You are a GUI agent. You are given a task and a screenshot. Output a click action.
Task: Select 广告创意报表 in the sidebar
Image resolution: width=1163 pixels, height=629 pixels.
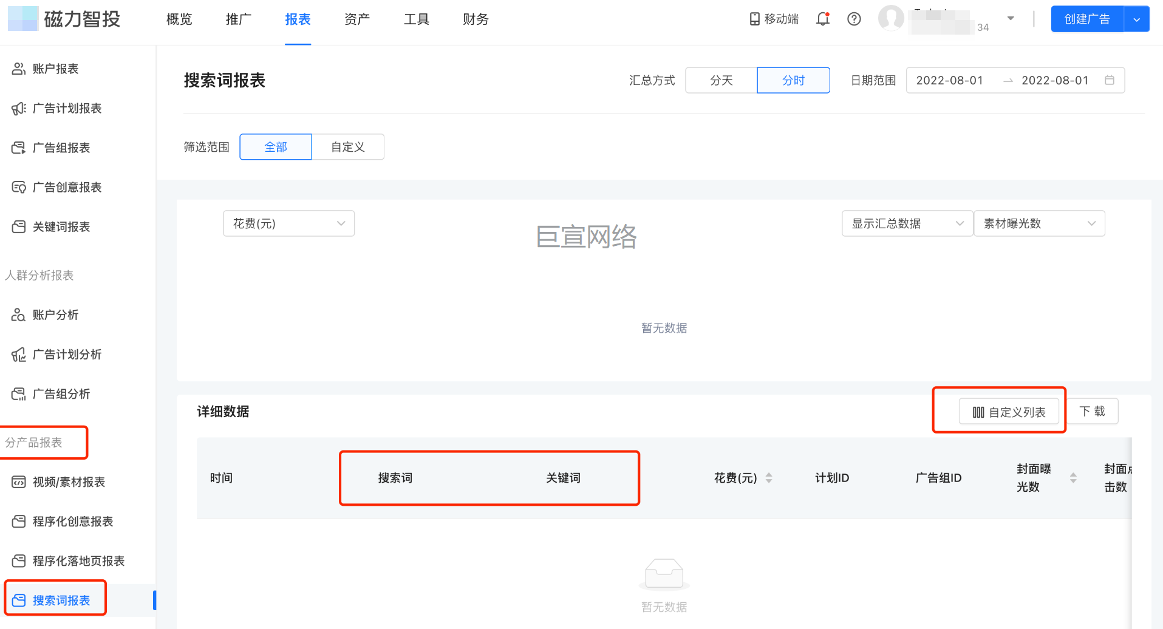67,187
